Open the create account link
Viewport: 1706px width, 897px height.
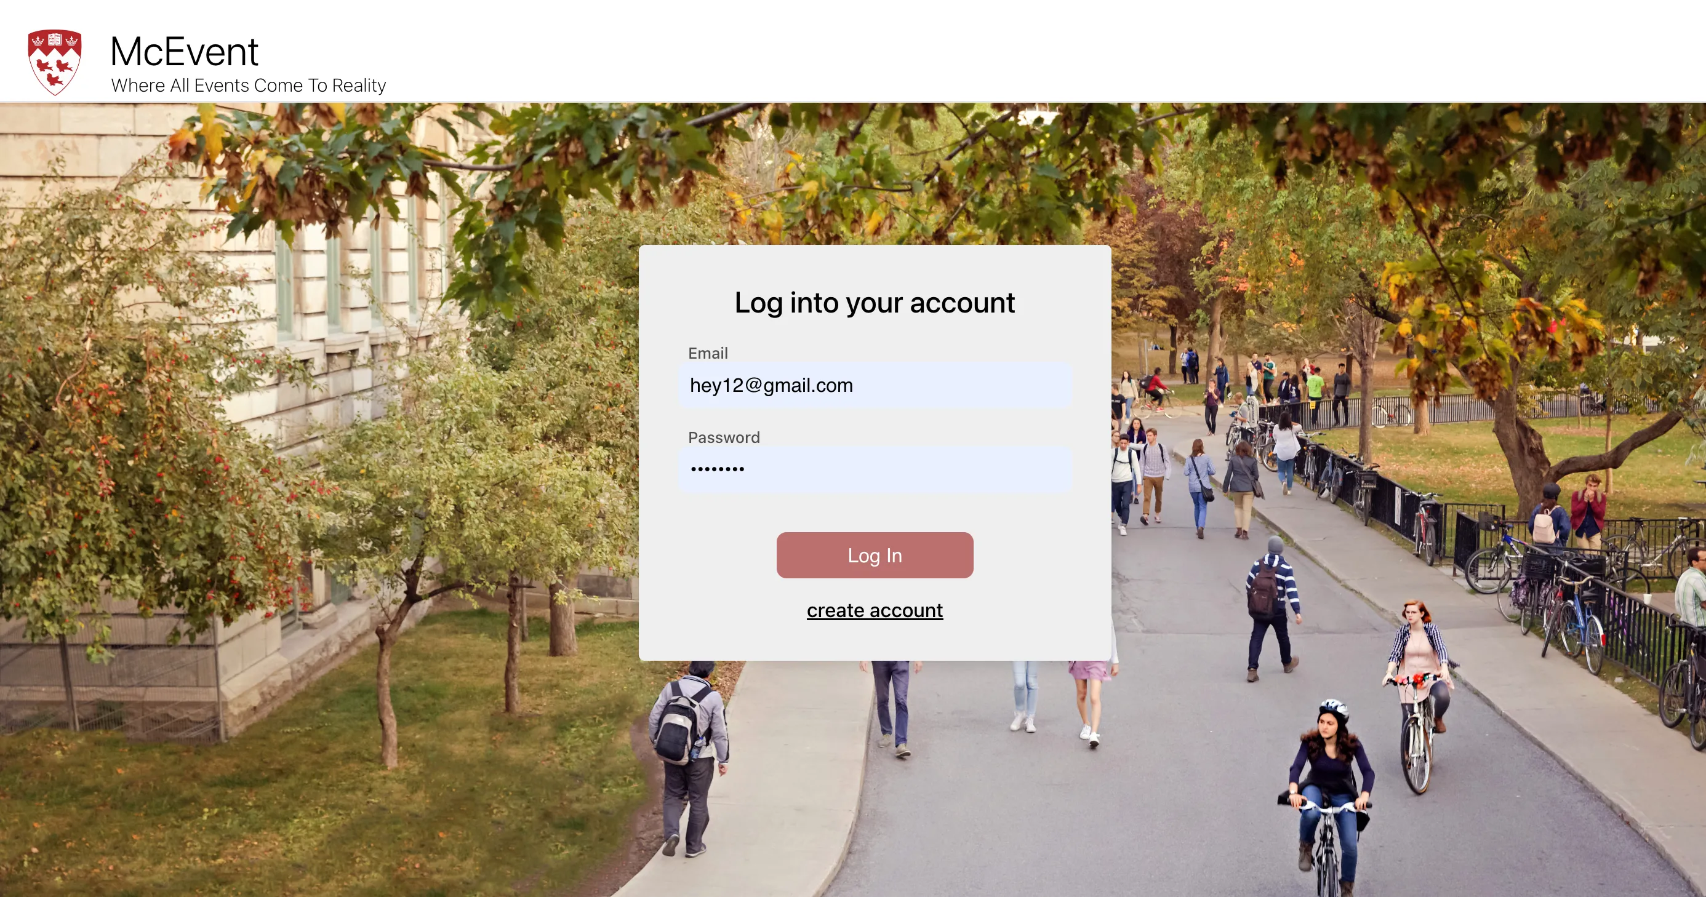pos(874,610)
